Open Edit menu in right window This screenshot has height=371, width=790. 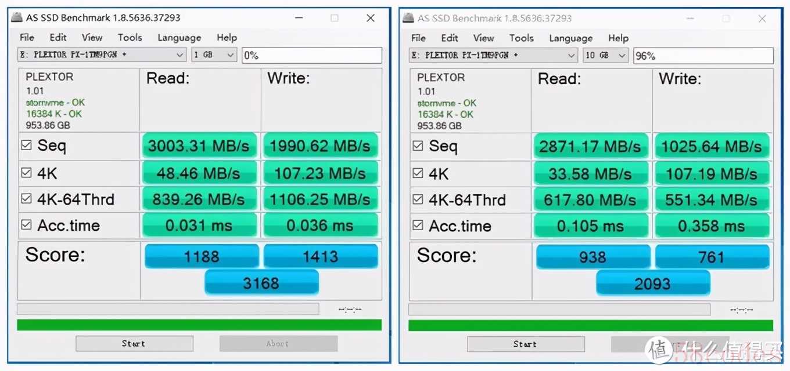450,38
